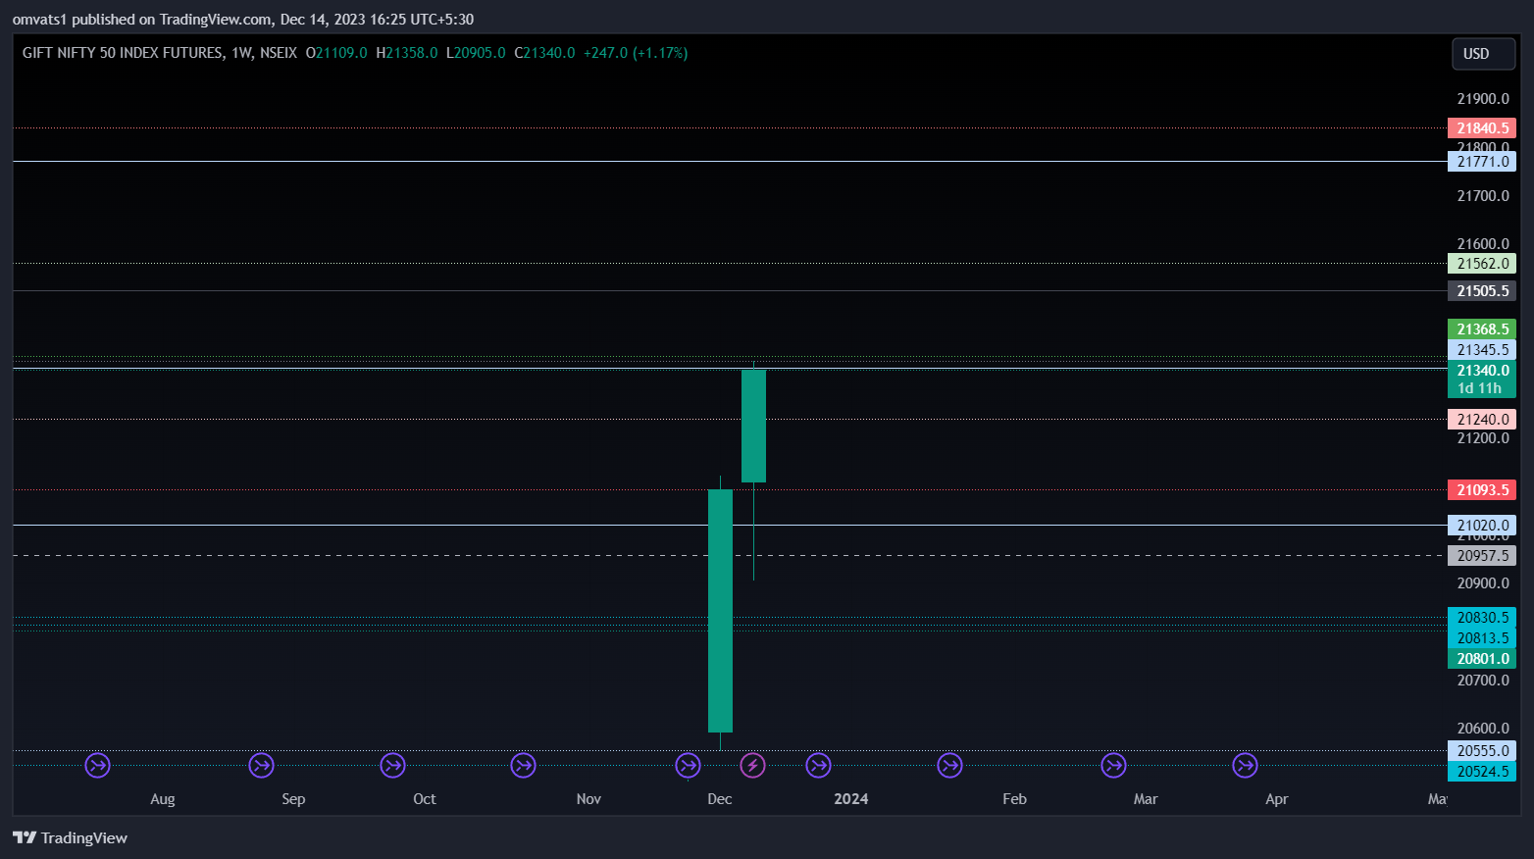
Task: Click the USD currency button
Action: (x=1483, y=54)
